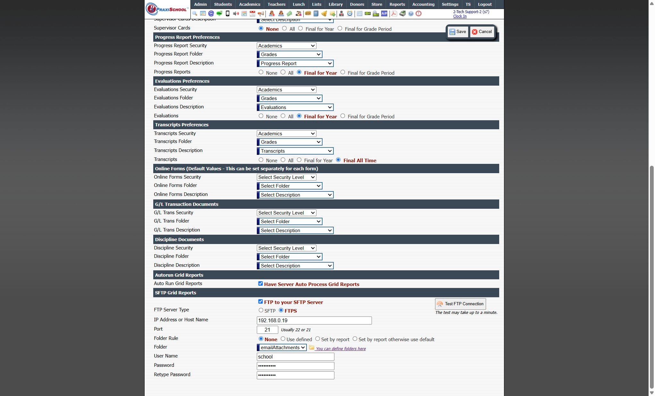Click the mobile phone toolbar icon
This screenshot has height=396, width=655.
pyautogui.click(x=228, y=13)
